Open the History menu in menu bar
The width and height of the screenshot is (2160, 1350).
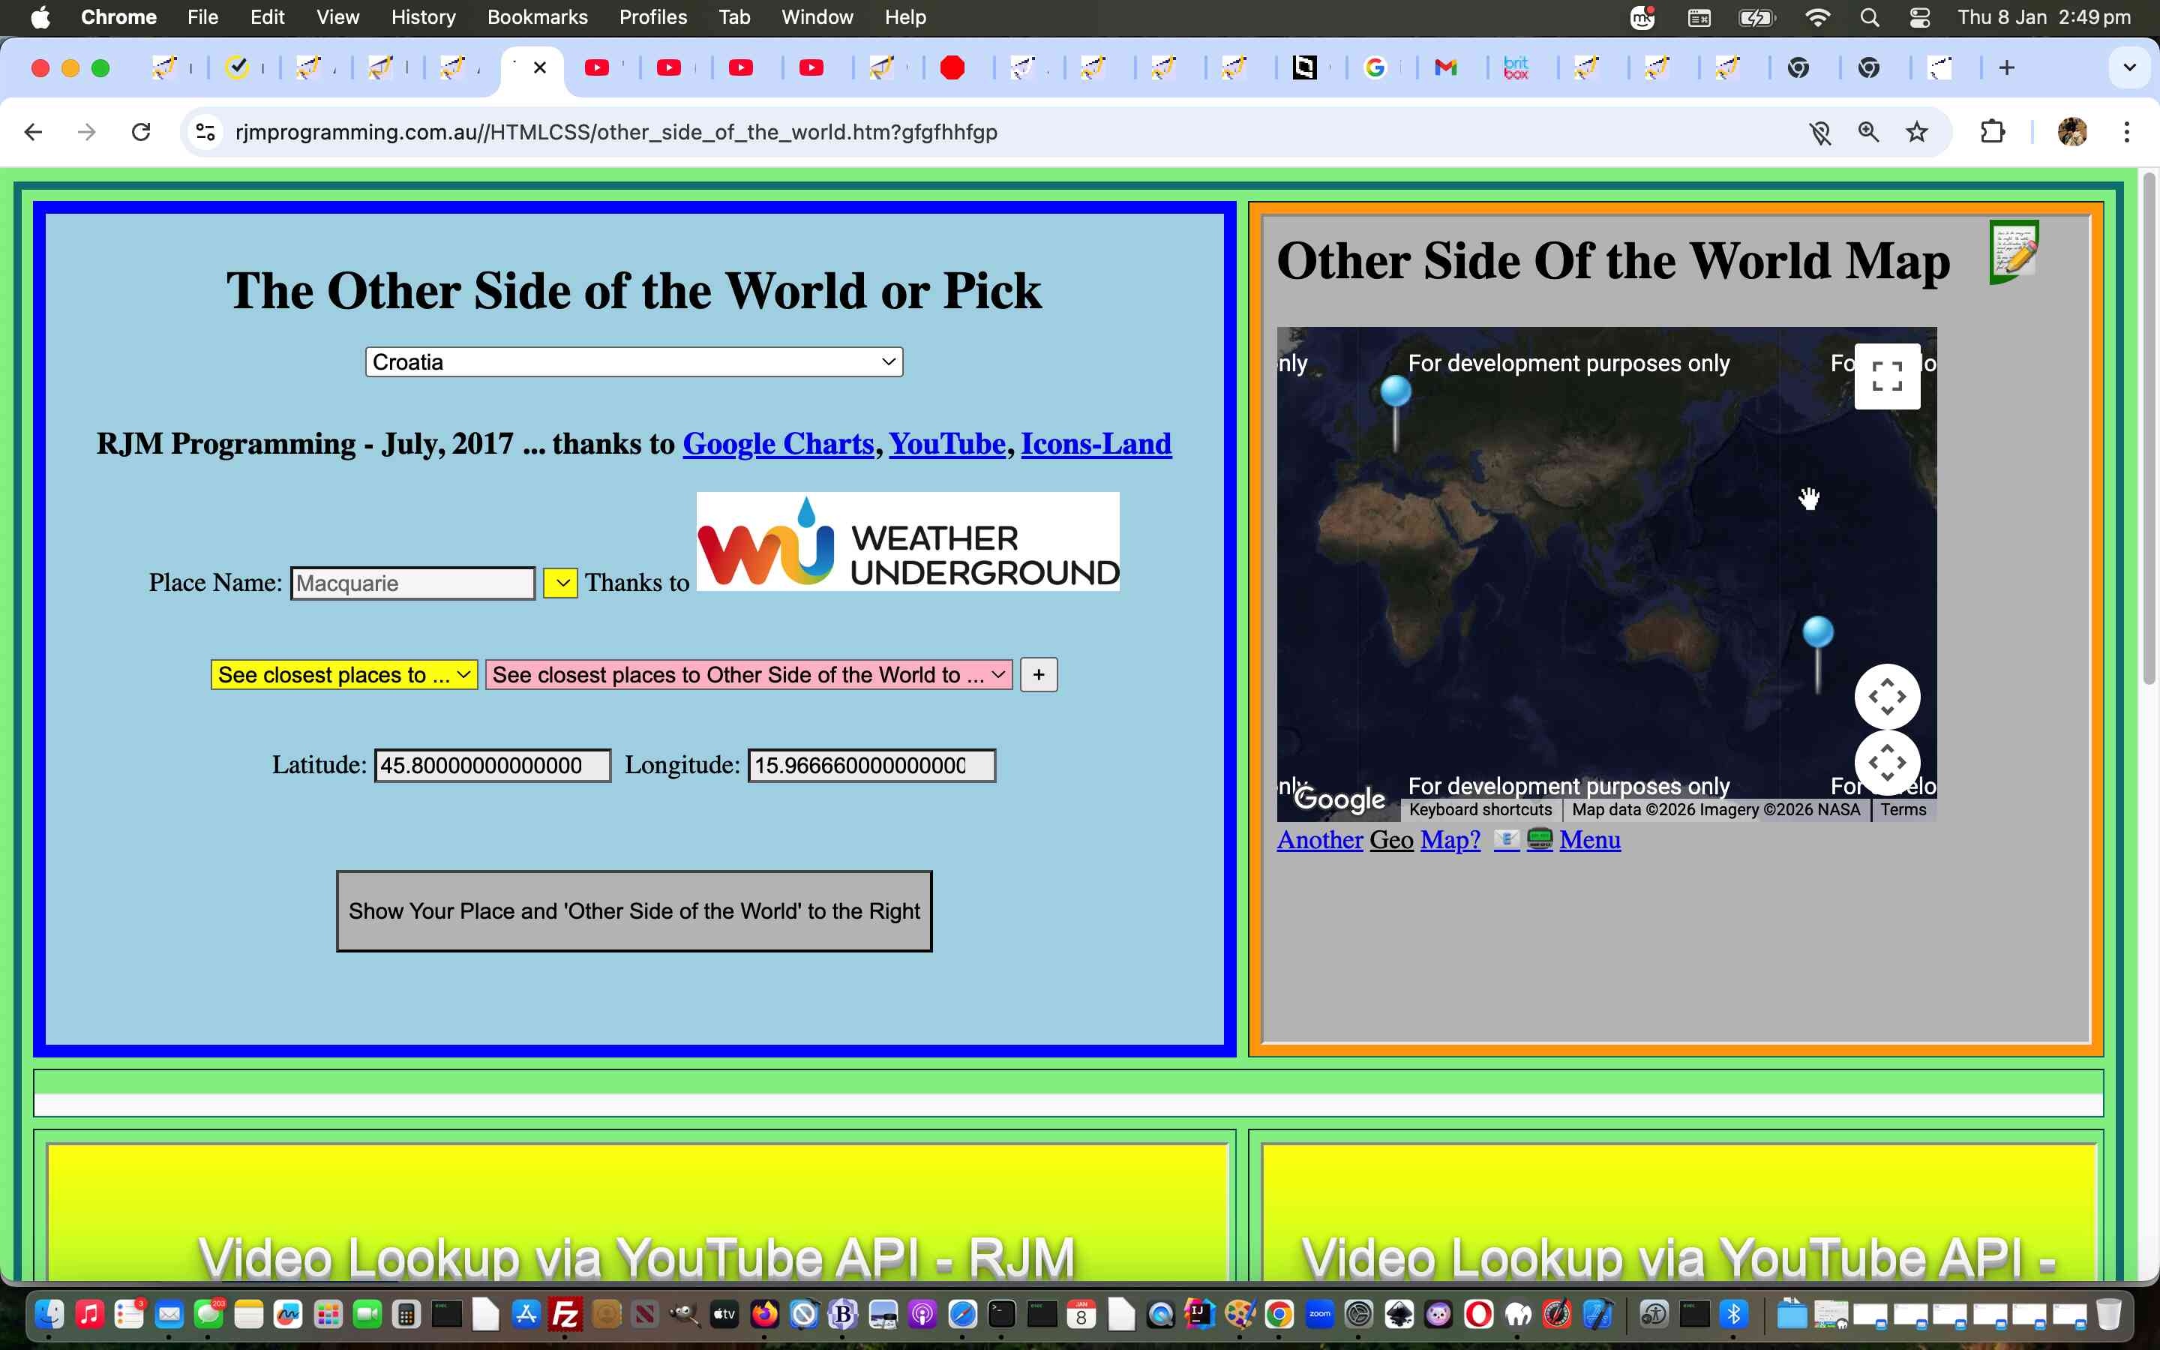(422, 17)
